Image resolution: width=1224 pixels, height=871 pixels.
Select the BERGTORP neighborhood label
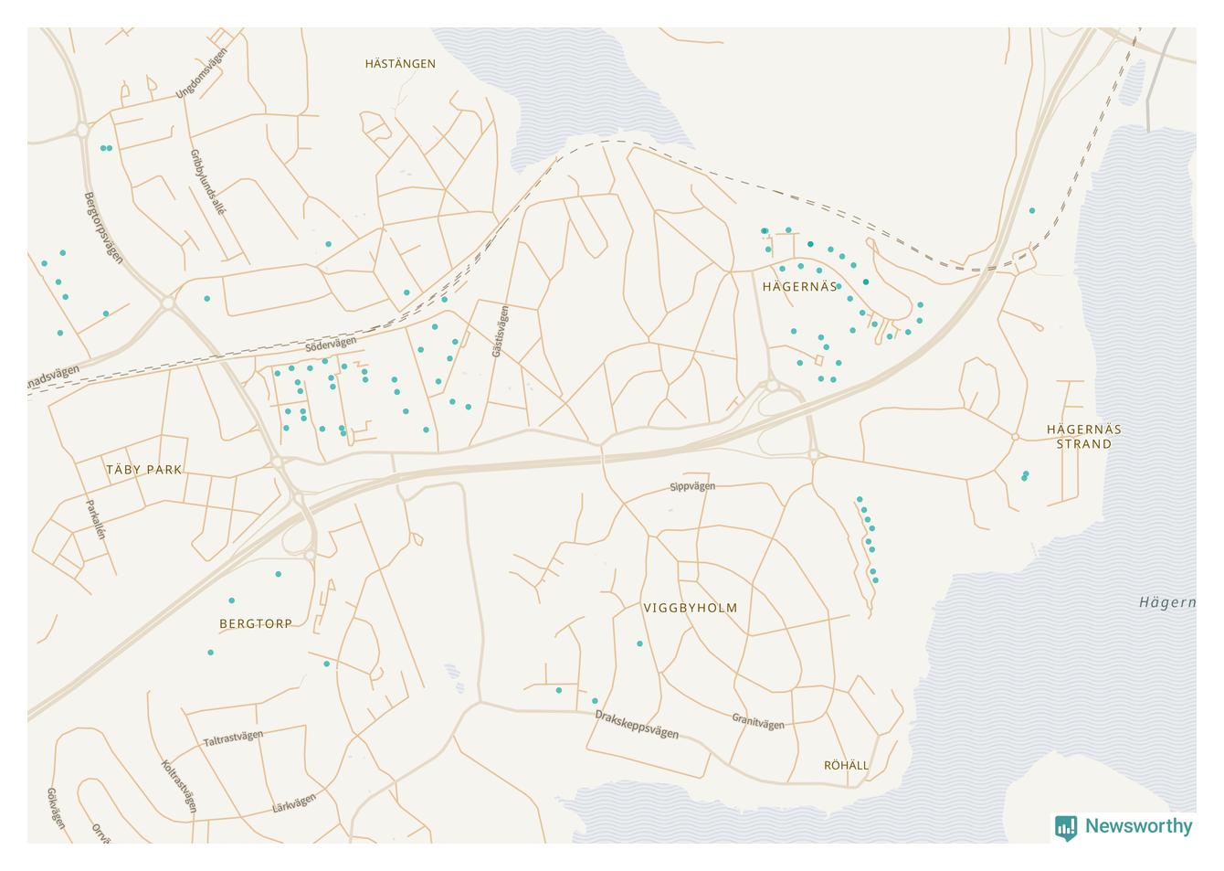click(x=256, y=623)
